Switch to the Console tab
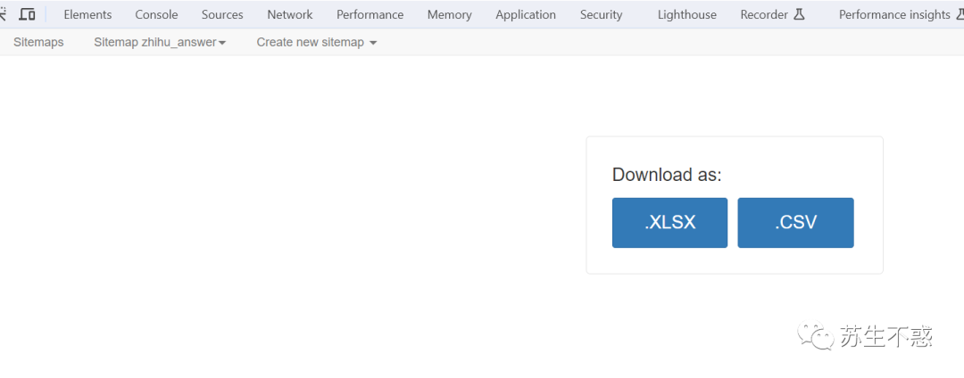The image size is (964, 378). pyautogui.click(x=157, y=15)
